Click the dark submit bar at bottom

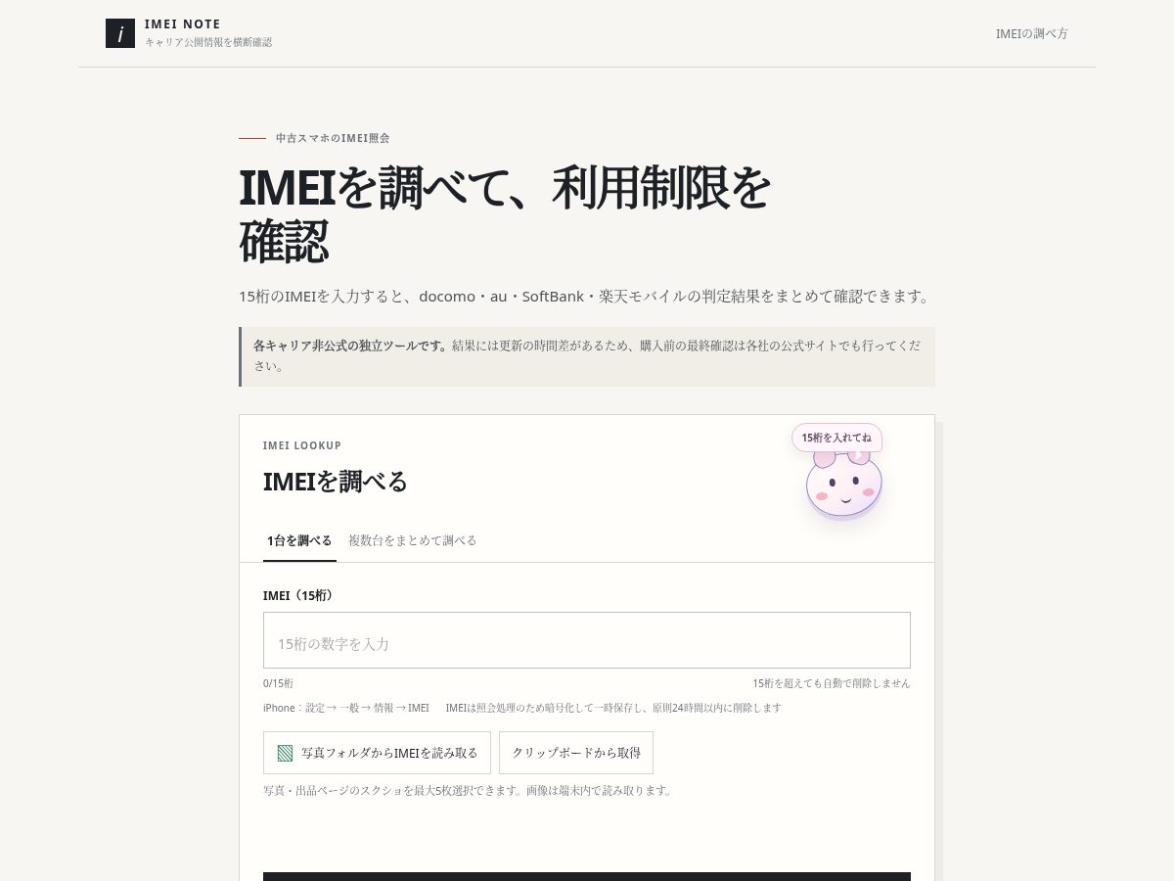click(587, 876)
